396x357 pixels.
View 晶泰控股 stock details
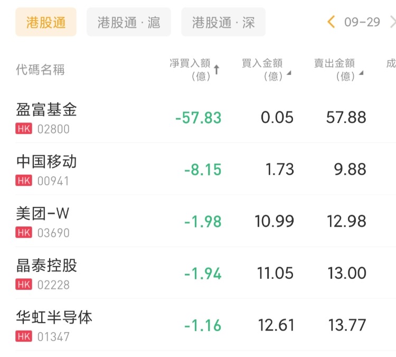(47, 265)
